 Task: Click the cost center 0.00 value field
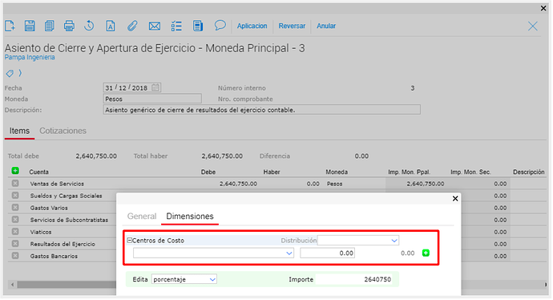pyautogui.click(x=327, y=253)
